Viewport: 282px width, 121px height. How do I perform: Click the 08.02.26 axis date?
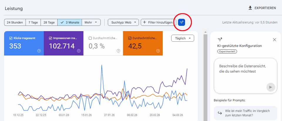pyautogui.click(x=132, y=115)
